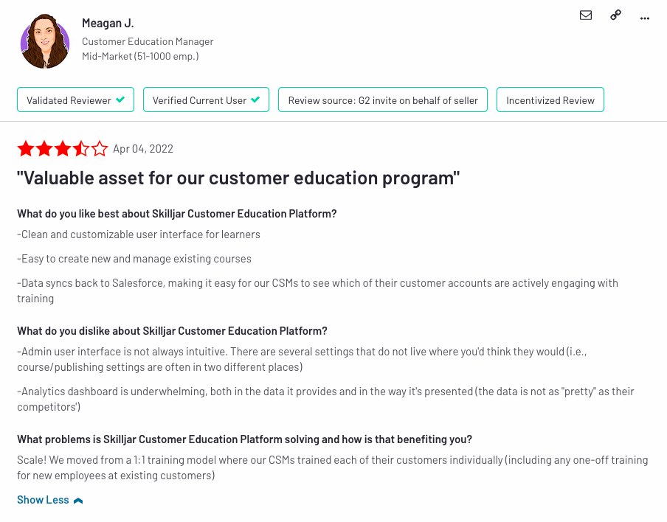Click checkmark on Verified Current User badge

(255, 100)
